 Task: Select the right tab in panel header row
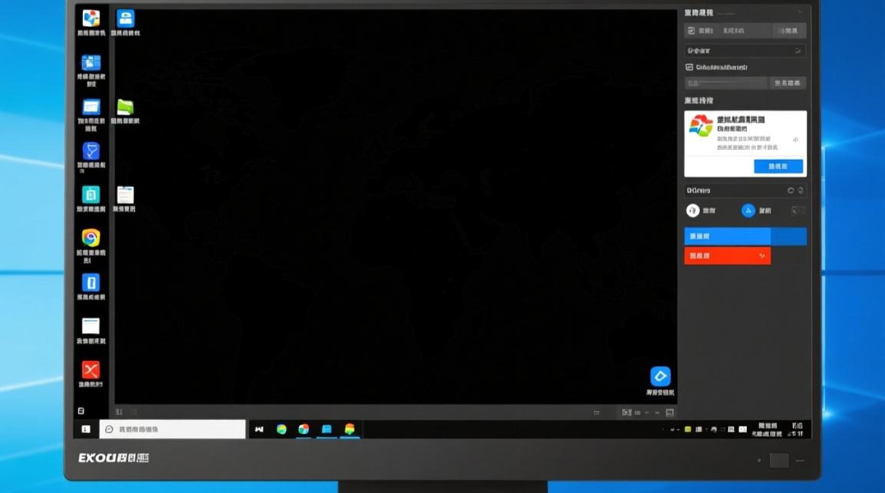(x=788, y=31)
